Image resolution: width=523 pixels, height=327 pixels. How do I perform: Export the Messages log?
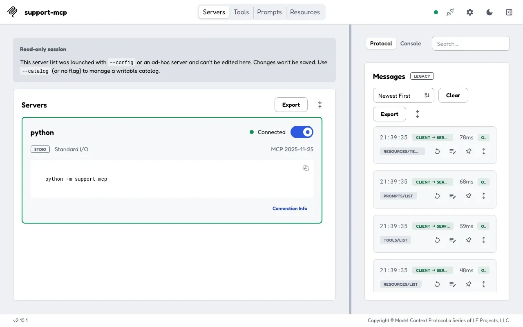(389, 114)
